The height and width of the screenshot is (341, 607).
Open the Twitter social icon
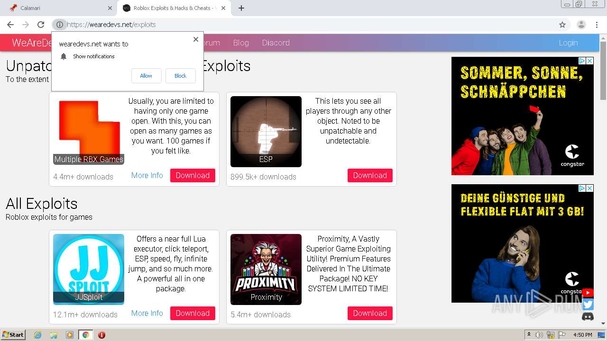point(588,305)
